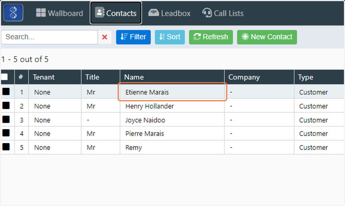Image resolution: width=345 pixels, height=206 pixels.
Task: Click the Mr title in Henry Hollander row
Action: (x=91, y=106)
